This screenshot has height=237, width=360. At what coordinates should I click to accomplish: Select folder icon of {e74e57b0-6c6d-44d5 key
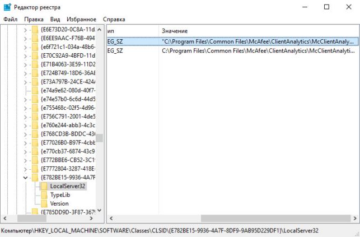tap(35, 99)
